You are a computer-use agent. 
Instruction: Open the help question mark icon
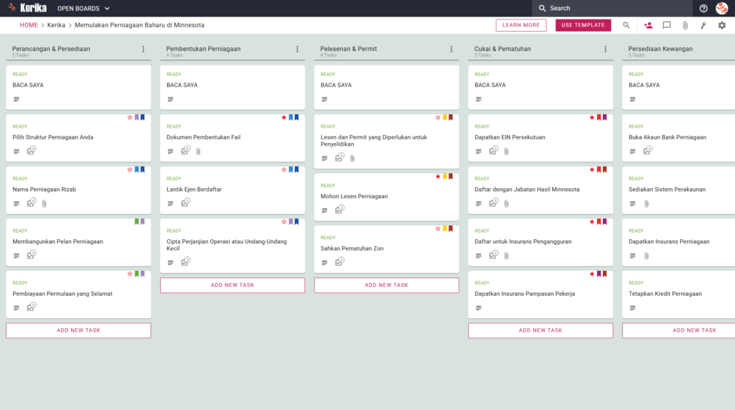(703, 9)
